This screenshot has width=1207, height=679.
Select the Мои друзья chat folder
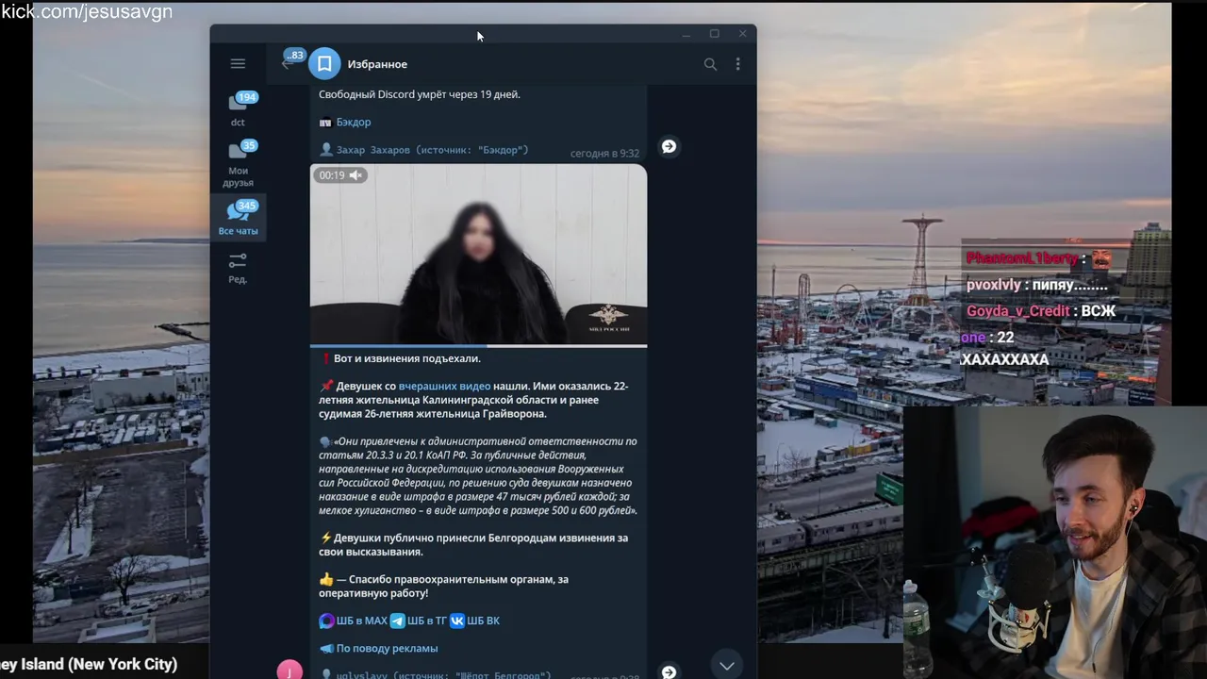(238, 163)
